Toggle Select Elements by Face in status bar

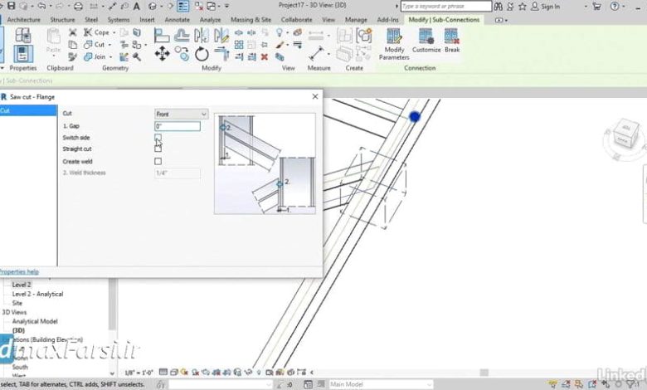(592, 384)
